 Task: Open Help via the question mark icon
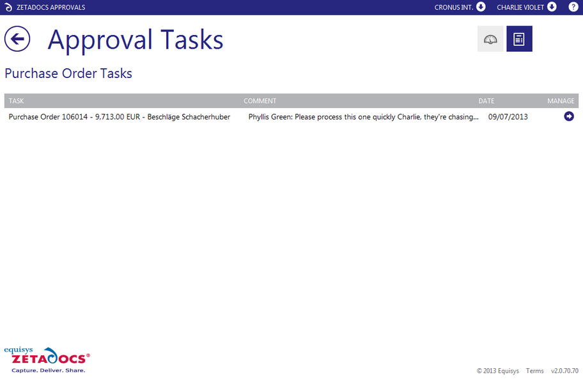pyautogui.click(x=573, y=7)
